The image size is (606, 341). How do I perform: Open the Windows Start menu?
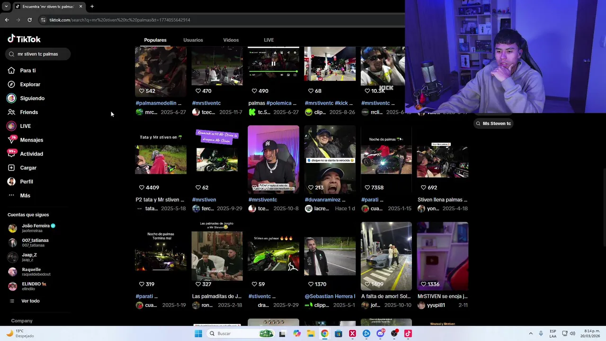[x=198, y=333]
